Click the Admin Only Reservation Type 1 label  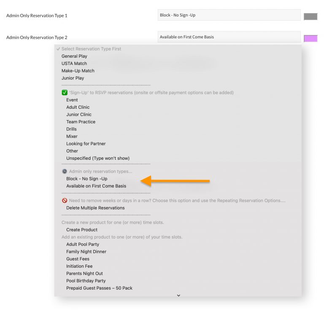(x=37, y=16)
